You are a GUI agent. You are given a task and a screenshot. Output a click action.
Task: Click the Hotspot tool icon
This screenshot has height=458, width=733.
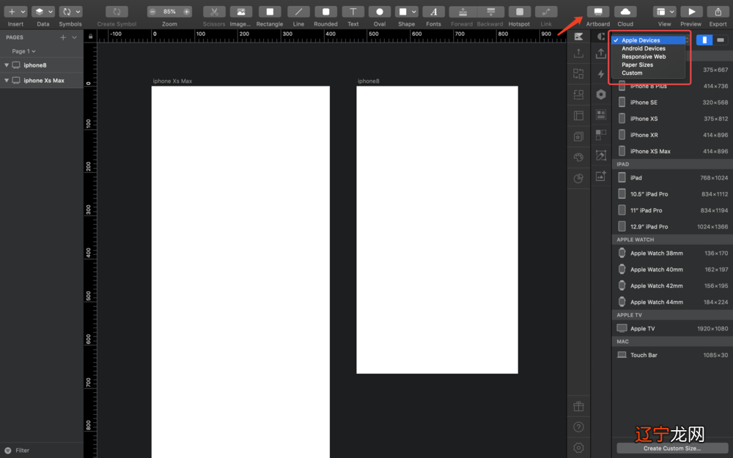519,12
